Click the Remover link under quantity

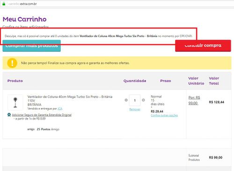pos(135,110)
